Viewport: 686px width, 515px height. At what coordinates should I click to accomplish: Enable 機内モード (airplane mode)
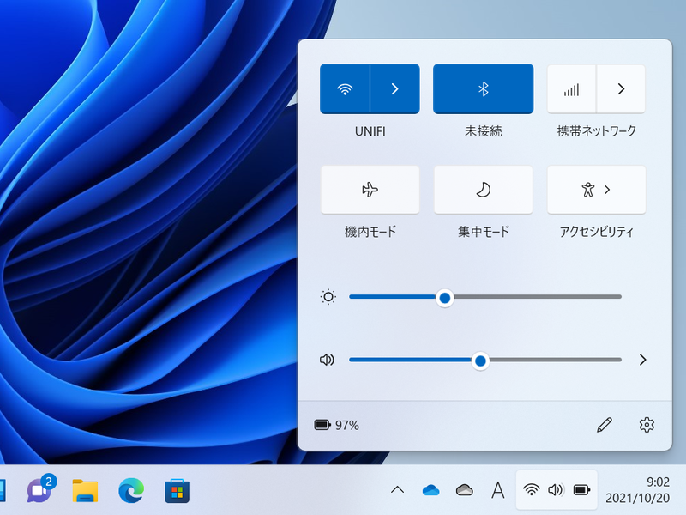tap(370, 190)
